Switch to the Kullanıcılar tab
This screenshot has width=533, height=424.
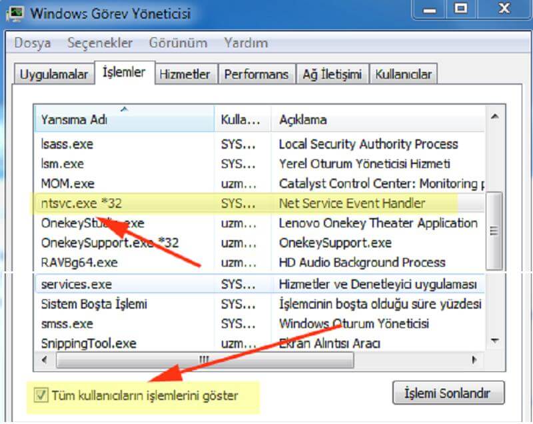pos(403,75)
